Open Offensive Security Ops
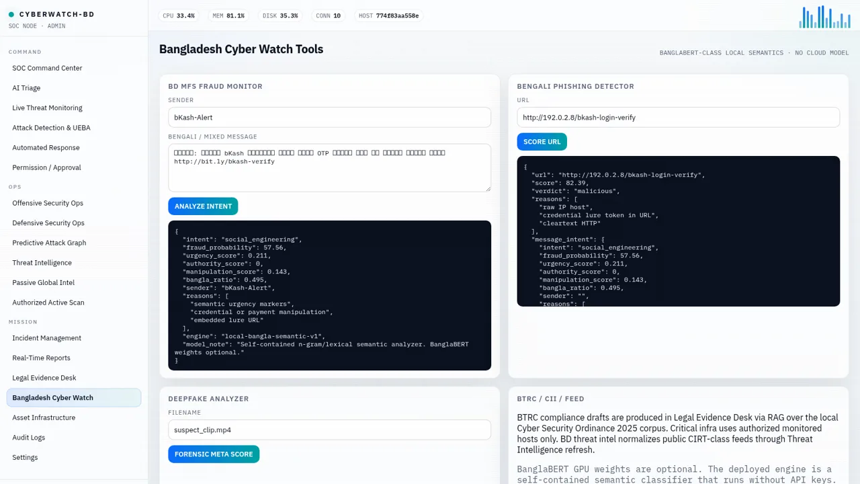 click(74, 203)
